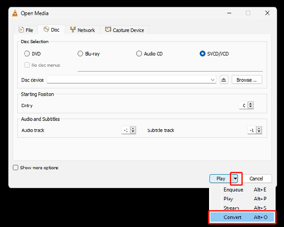Increase the Audio track value
Viewport: 284px width, 227px height.
pos(133,128)
